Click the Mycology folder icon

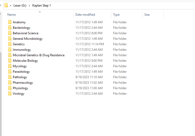tap(10, 66)
